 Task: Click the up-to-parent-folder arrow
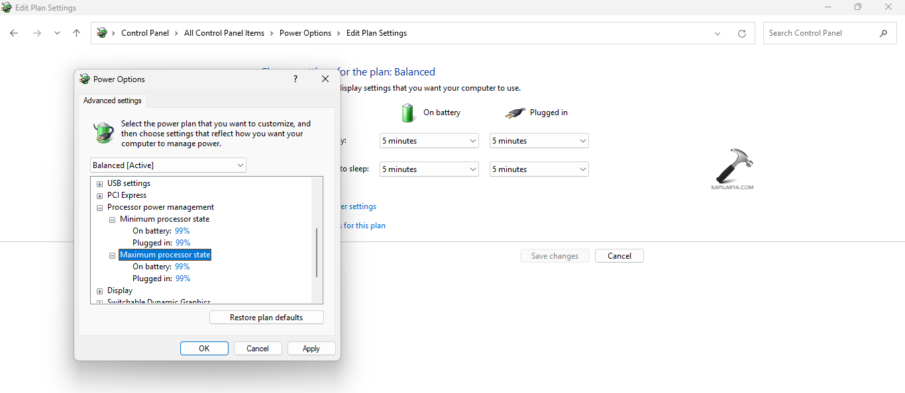76,32
